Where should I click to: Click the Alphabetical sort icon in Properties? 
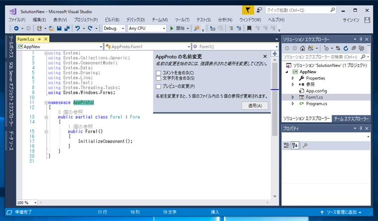(x=295, y=145)
